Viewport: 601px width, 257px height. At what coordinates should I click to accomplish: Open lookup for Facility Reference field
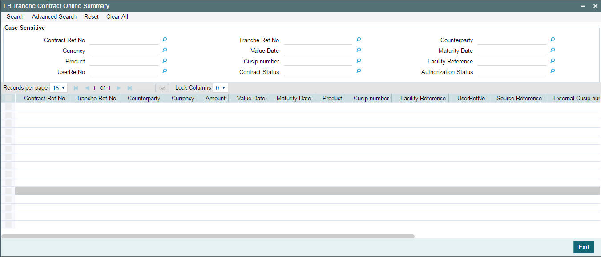click(x=553, y=61)
